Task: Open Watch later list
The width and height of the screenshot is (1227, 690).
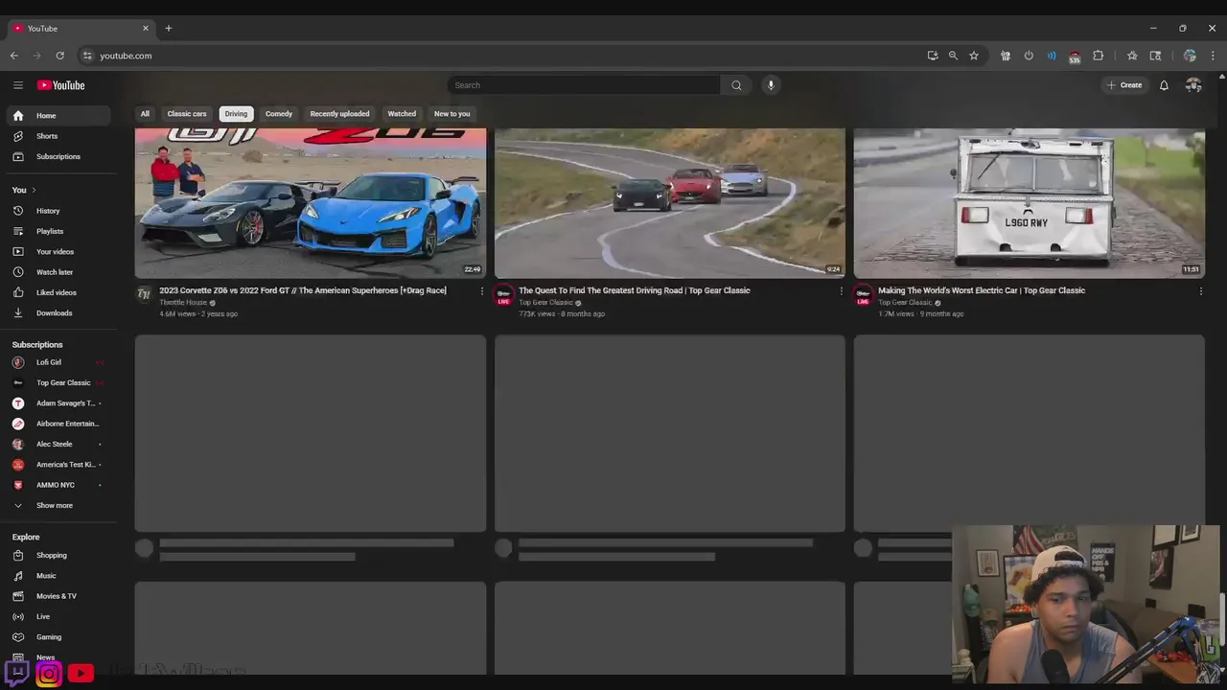Action: coord(58,272)
